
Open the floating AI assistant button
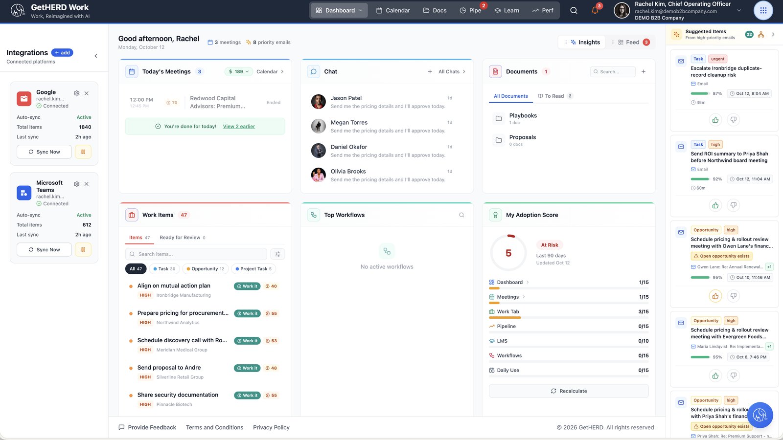[760, 415]
